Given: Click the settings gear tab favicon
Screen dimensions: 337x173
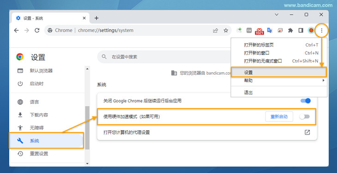Looking at the screenshot, I should [x=18, y=18].
